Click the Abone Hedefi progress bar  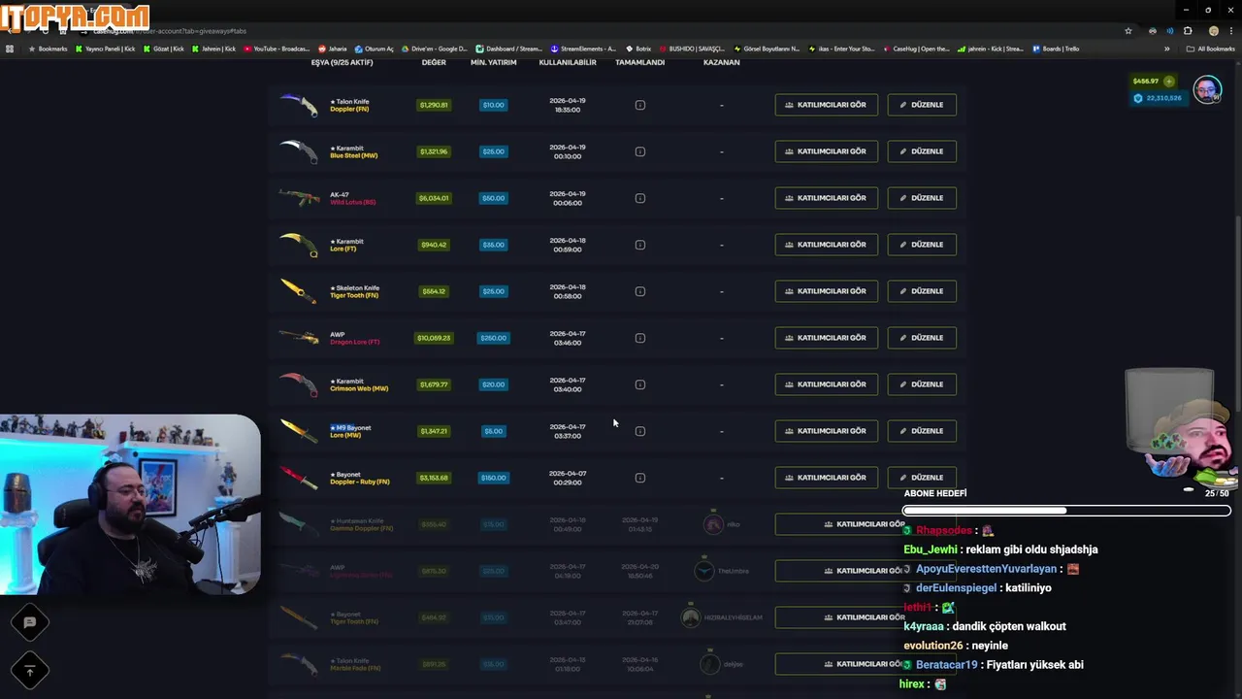click(x=1066, y=511)
